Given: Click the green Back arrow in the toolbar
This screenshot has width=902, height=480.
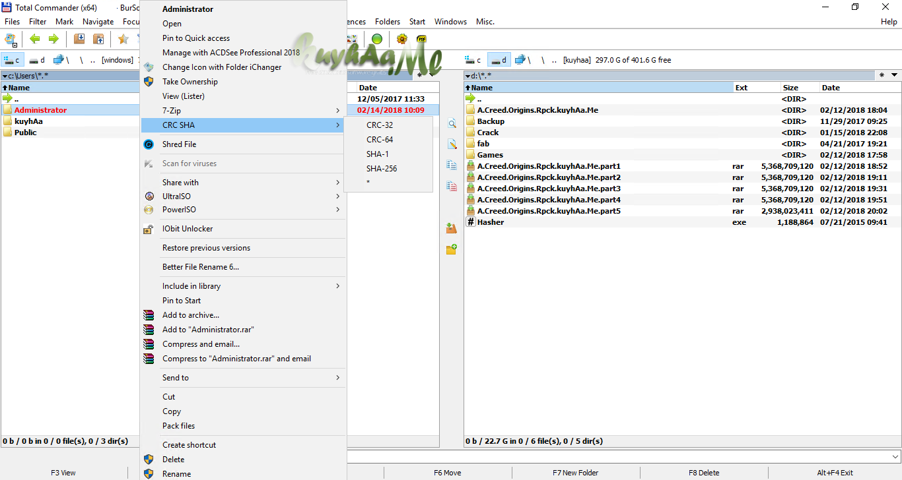Looking at the screenshot, I should pyautogui.click(x=35, y=39).
